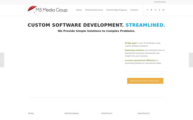This screenshot has width=193, height=120.
Task: Open the Tumblr social icon
Action: click(x=159, y=10)
